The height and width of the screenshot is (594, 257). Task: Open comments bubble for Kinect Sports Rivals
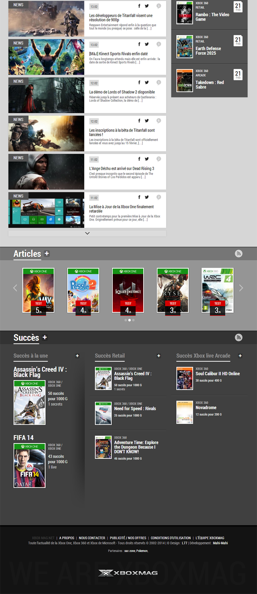158,44
